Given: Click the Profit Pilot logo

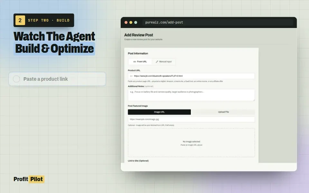Looking at the screenshot, I should coord(29,179).
